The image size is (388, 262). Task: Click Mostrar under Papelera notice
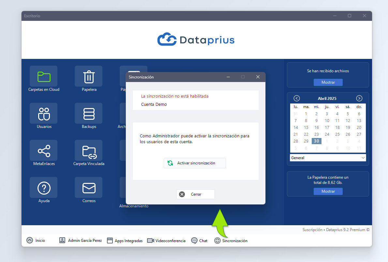point(328,191)
